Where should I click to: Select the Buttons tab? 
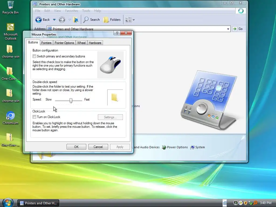[33, 42]
